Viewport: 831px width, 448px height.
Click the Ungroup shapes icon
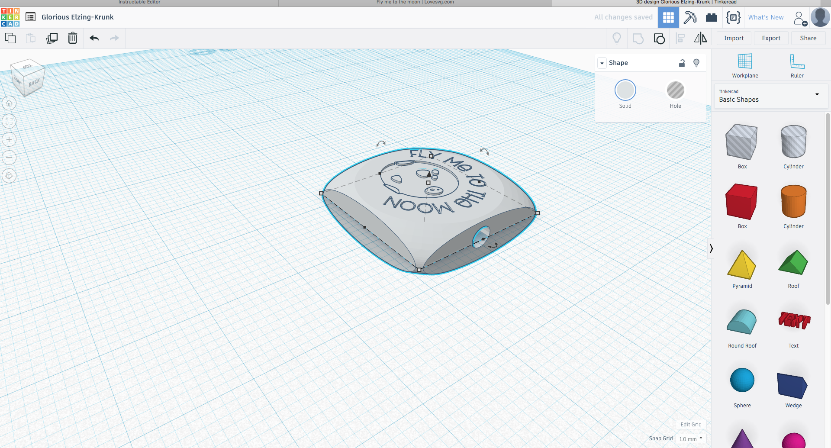[x=659, y=39]
